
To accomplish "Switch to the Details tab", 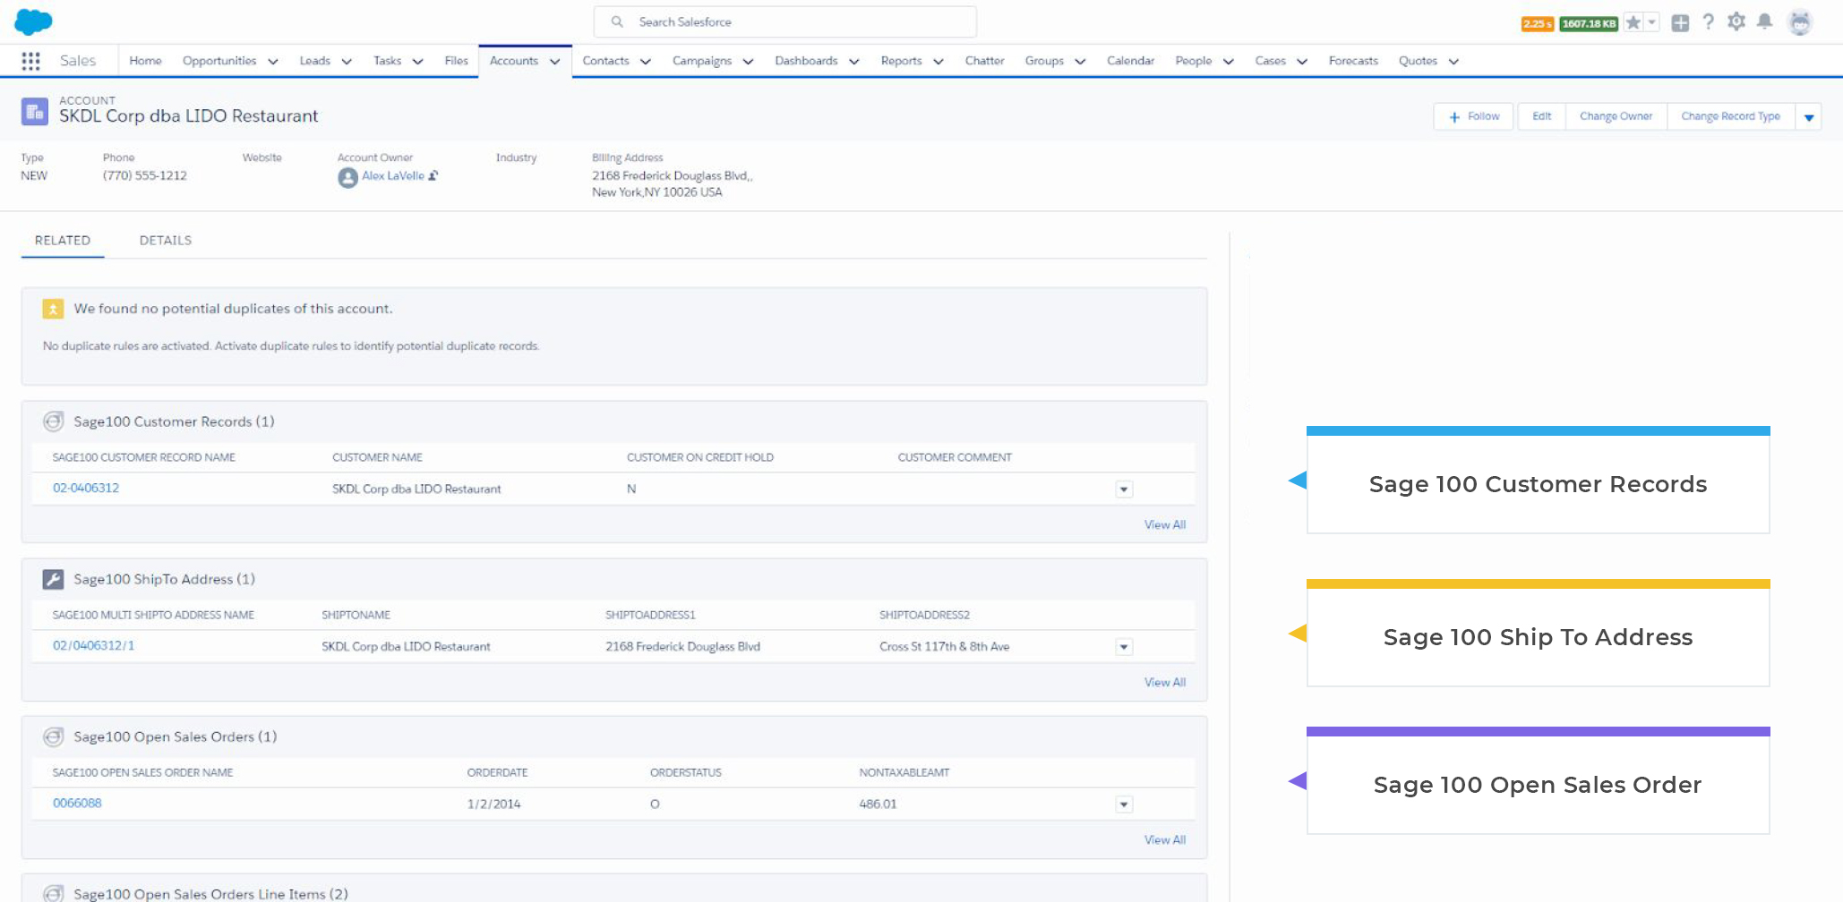I will click(166, 241).
